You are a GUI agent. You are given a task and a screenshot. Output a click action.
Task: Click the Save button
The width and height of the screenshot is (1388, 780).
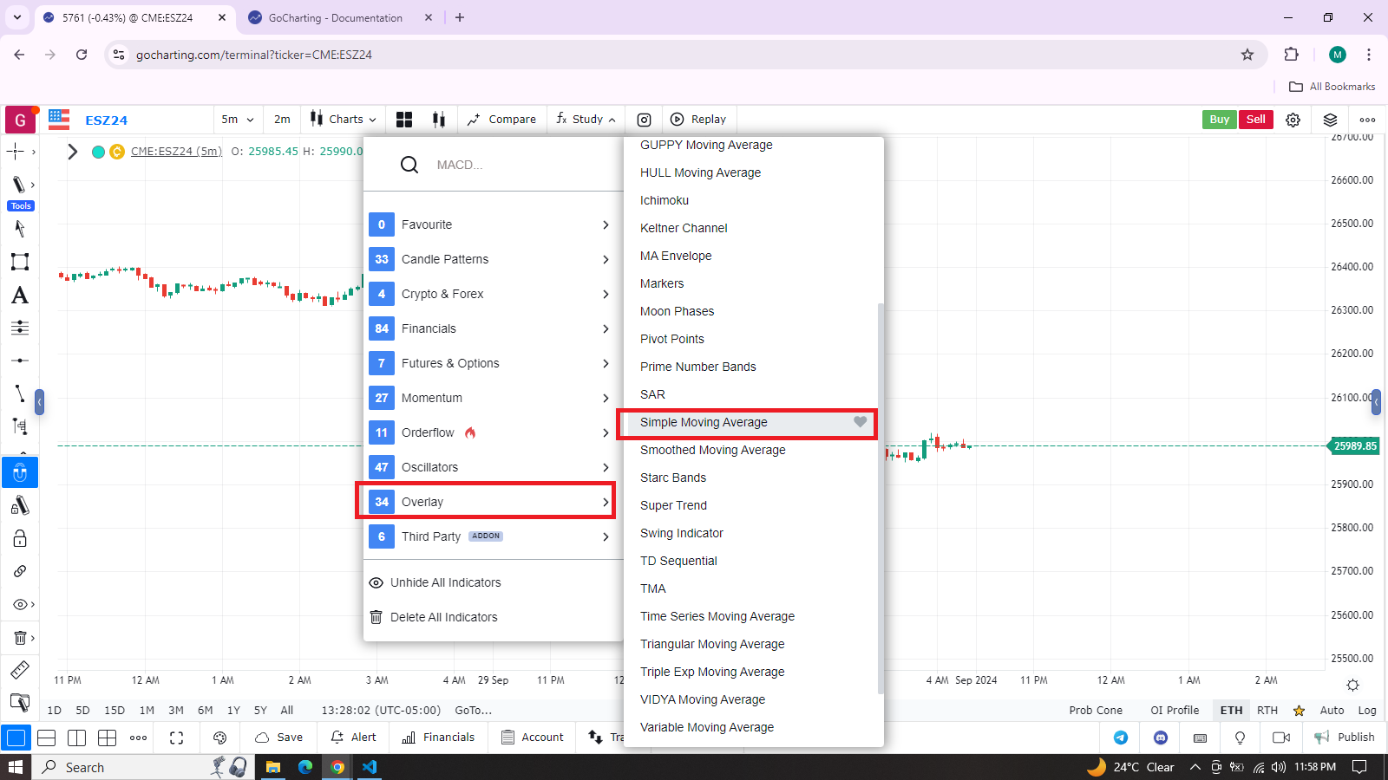pos(279,738)
